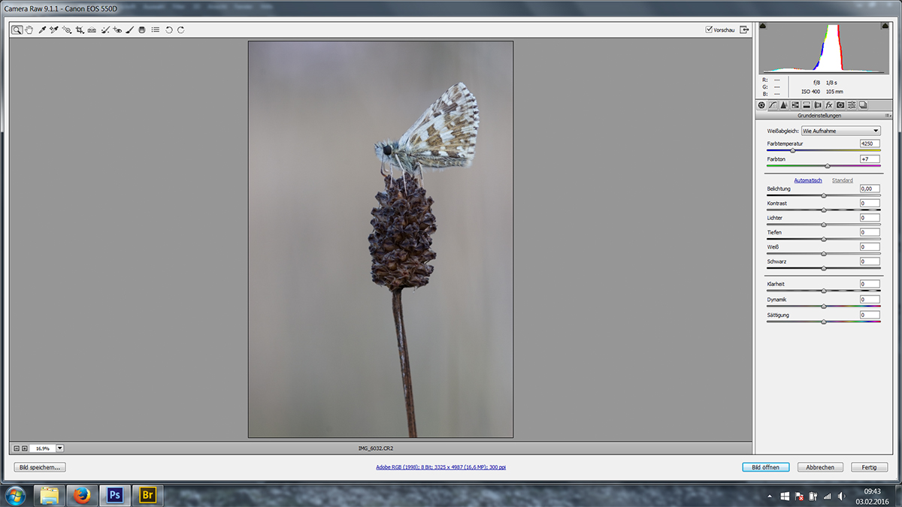Select the Spot Removal tool

coord(105,30)
